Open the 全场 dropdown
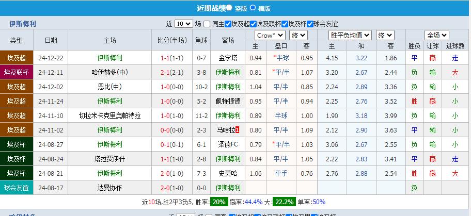This screenshot has width=471, height=216. click(x=436, y=35)
